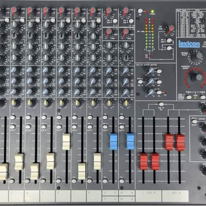The width and height of the screenshot is (206, 206).
Task: Turn the yellow balance knob above right blue fader
Action: click(126, 103)
